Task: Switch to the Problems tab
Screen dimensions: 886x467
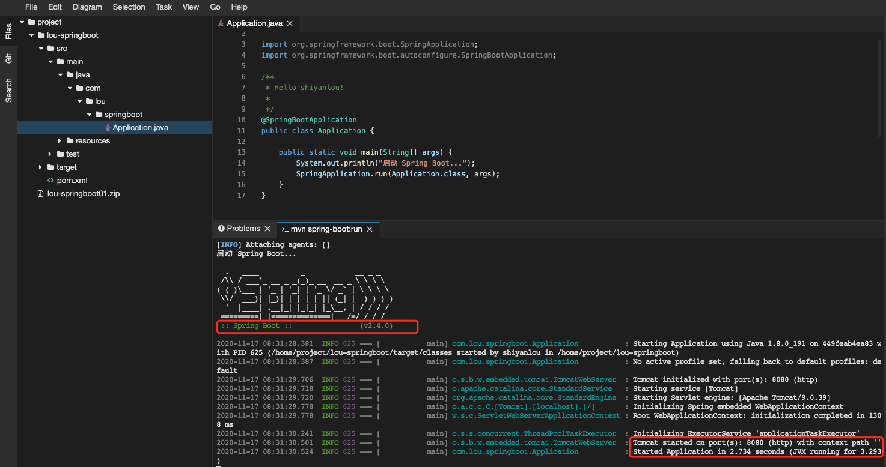Action: [243, 229]
